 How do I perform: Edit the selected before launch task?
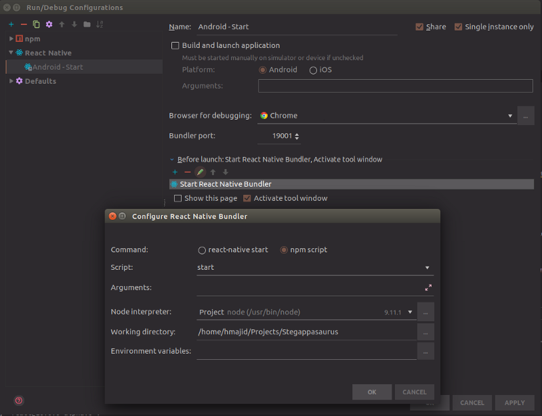tap(200, 172)
